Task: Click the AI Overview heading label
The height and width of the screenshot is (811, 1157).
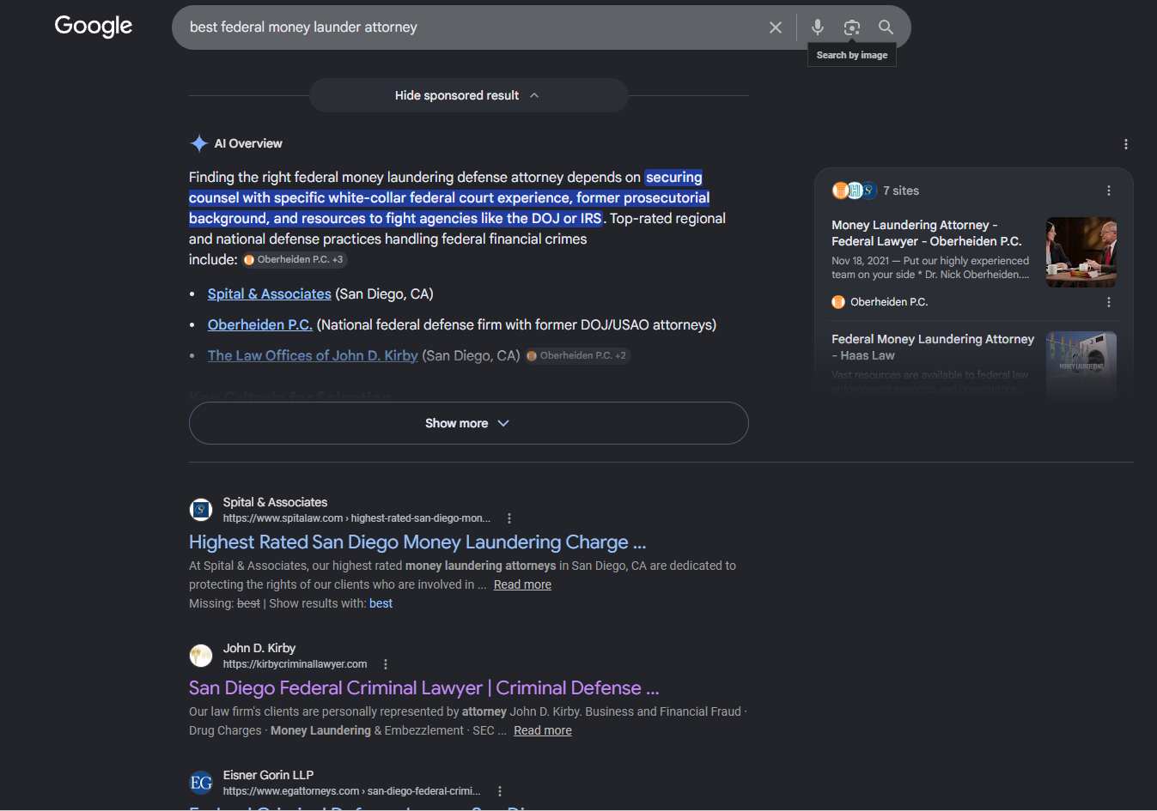Action: point(248,143)
